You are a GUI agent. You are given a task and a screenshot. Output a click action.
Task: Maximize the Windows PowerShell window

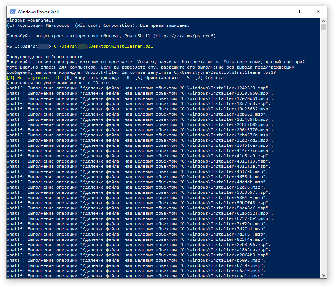coord(301,12)
